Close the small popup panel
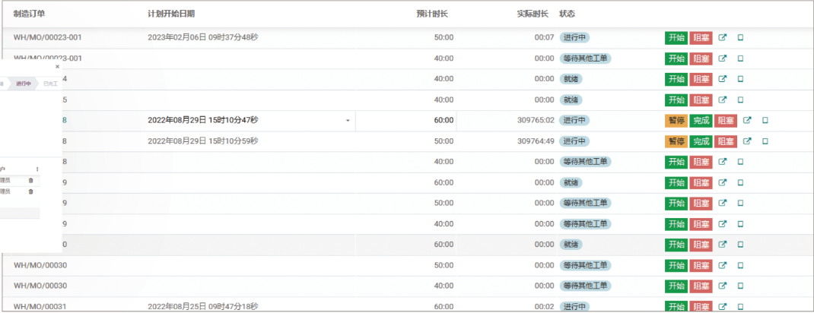Image resolution: width=814 pixels, height=313 pixels. coord(57,67)
